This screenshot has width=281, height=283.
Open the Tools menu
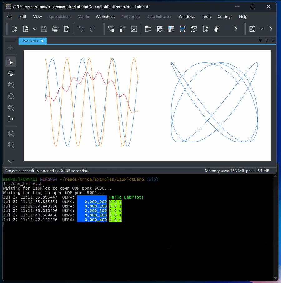point(206,17)
